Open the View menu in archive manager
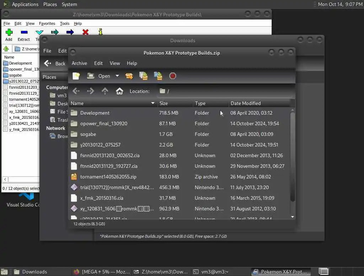Viewport: 364px width, 276px height. click(115, 63)
